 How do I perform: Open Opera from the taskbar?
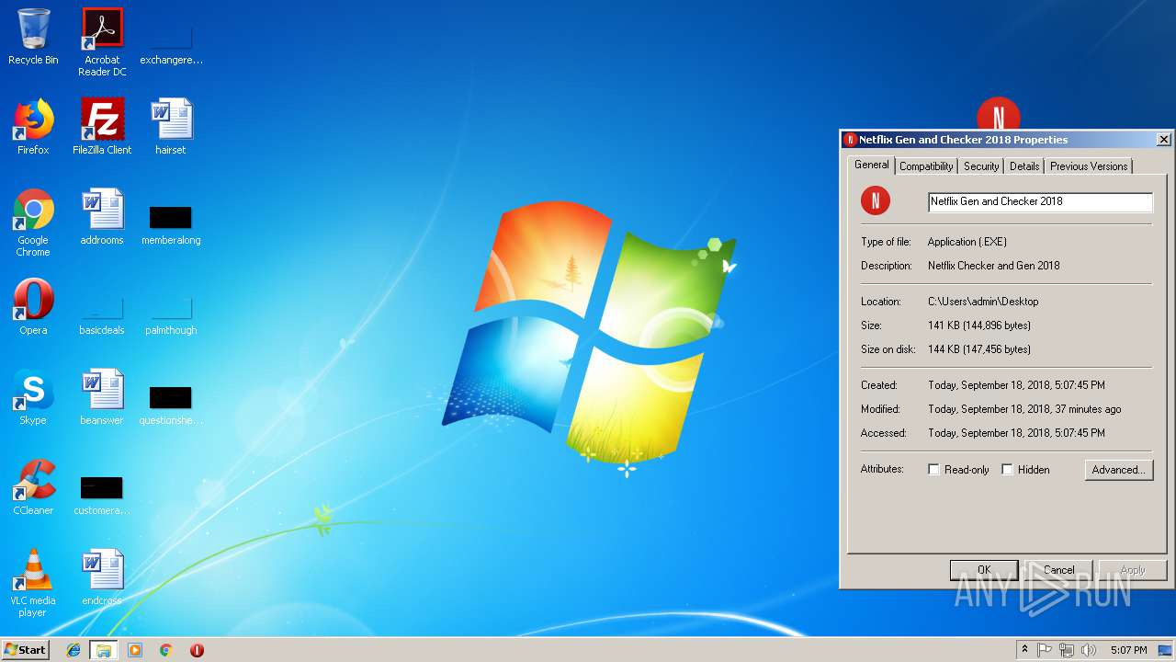pyautogui.click(x=197, y=650)
